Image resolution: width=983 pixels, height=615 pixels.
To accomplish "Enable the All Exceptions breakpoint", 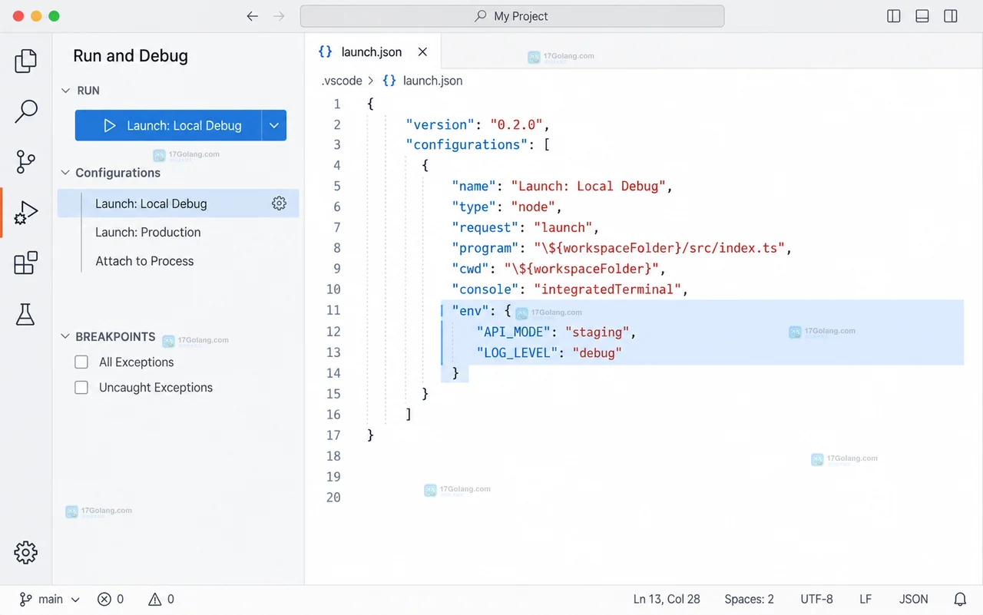I will pyautogui.click(x=81, y=362).
